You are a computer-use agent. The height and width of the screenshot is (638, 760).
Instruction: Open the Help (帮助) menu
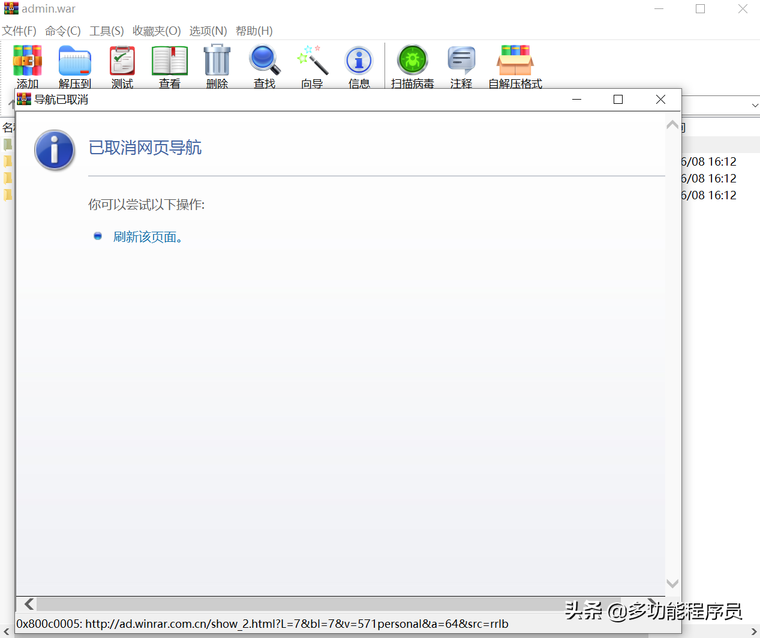click(x=254, y=31)
